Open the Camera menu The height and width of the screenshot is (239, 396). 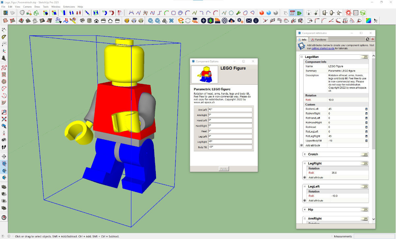(x=27, y=7)
